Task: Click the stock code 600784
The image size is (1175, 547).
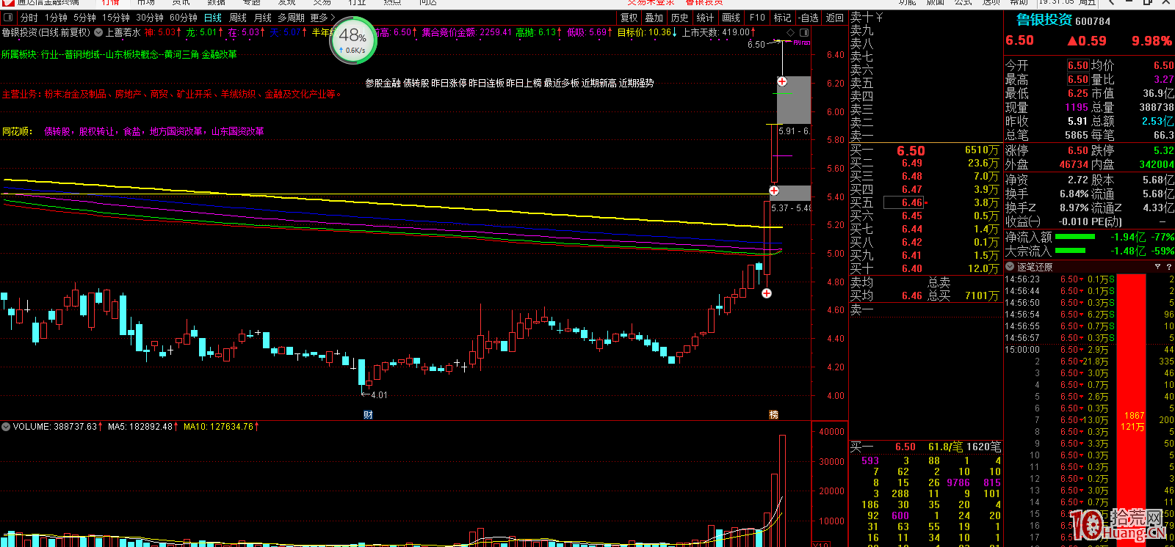Action: coord(1093,21)
